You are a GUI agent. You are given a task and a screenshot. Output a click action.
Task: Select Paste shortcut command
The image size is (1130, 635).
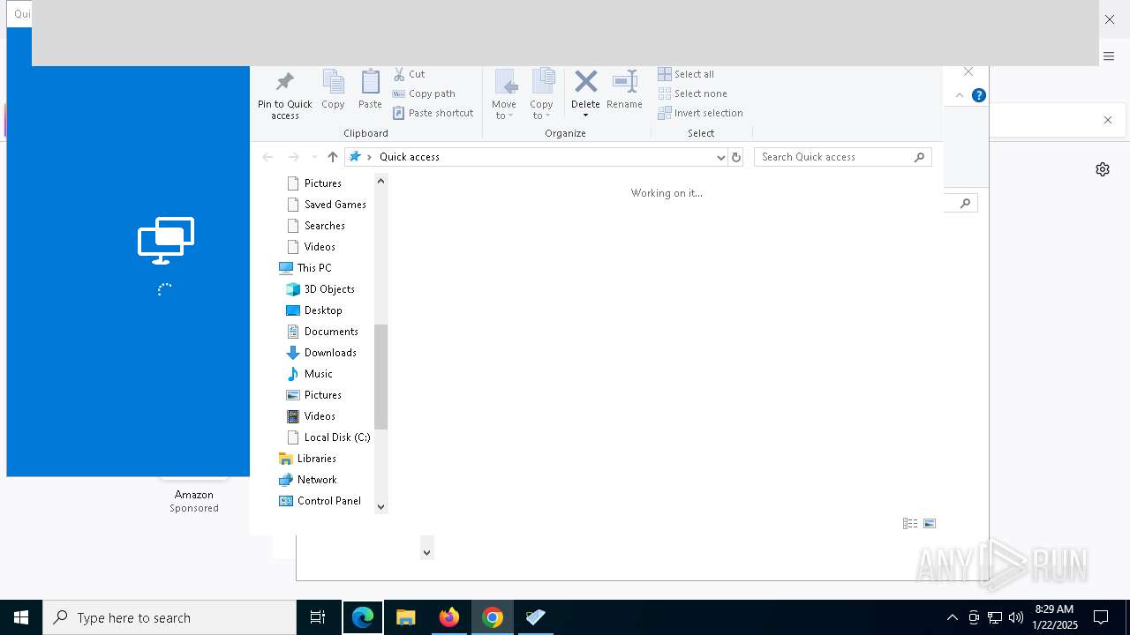(433, 113)
